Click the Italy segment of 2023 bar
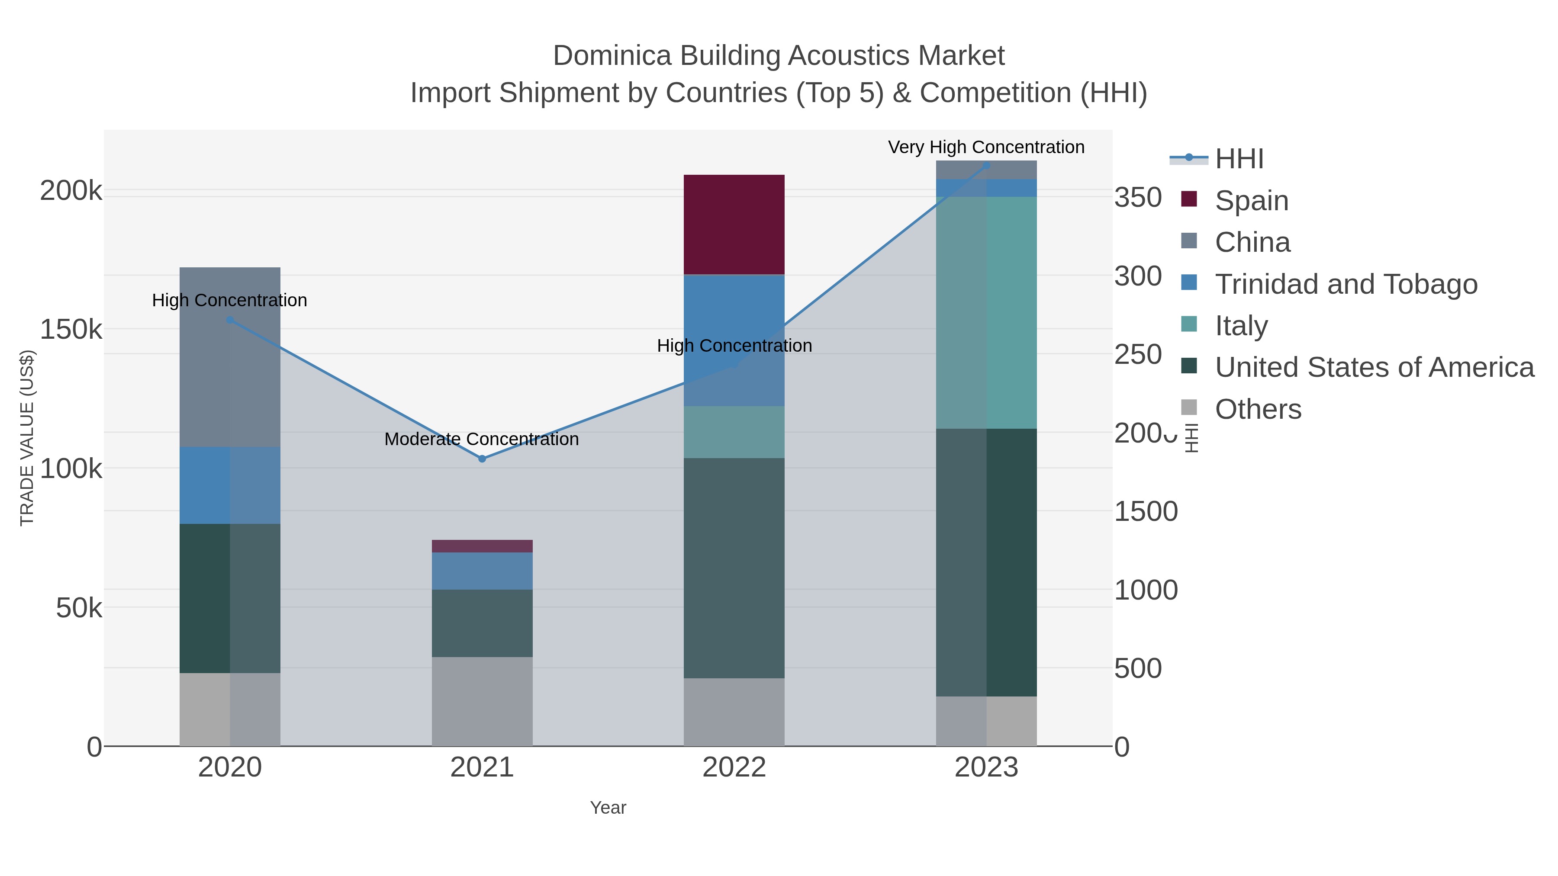1558x876 pixels. point(986,313)
